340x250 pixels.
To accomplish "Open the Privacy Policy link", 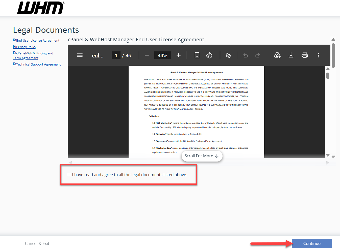I will pos(25,47).
